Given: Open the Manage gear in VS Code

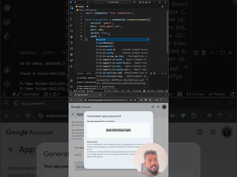Looking at the screenshot, I should (71, 87).
